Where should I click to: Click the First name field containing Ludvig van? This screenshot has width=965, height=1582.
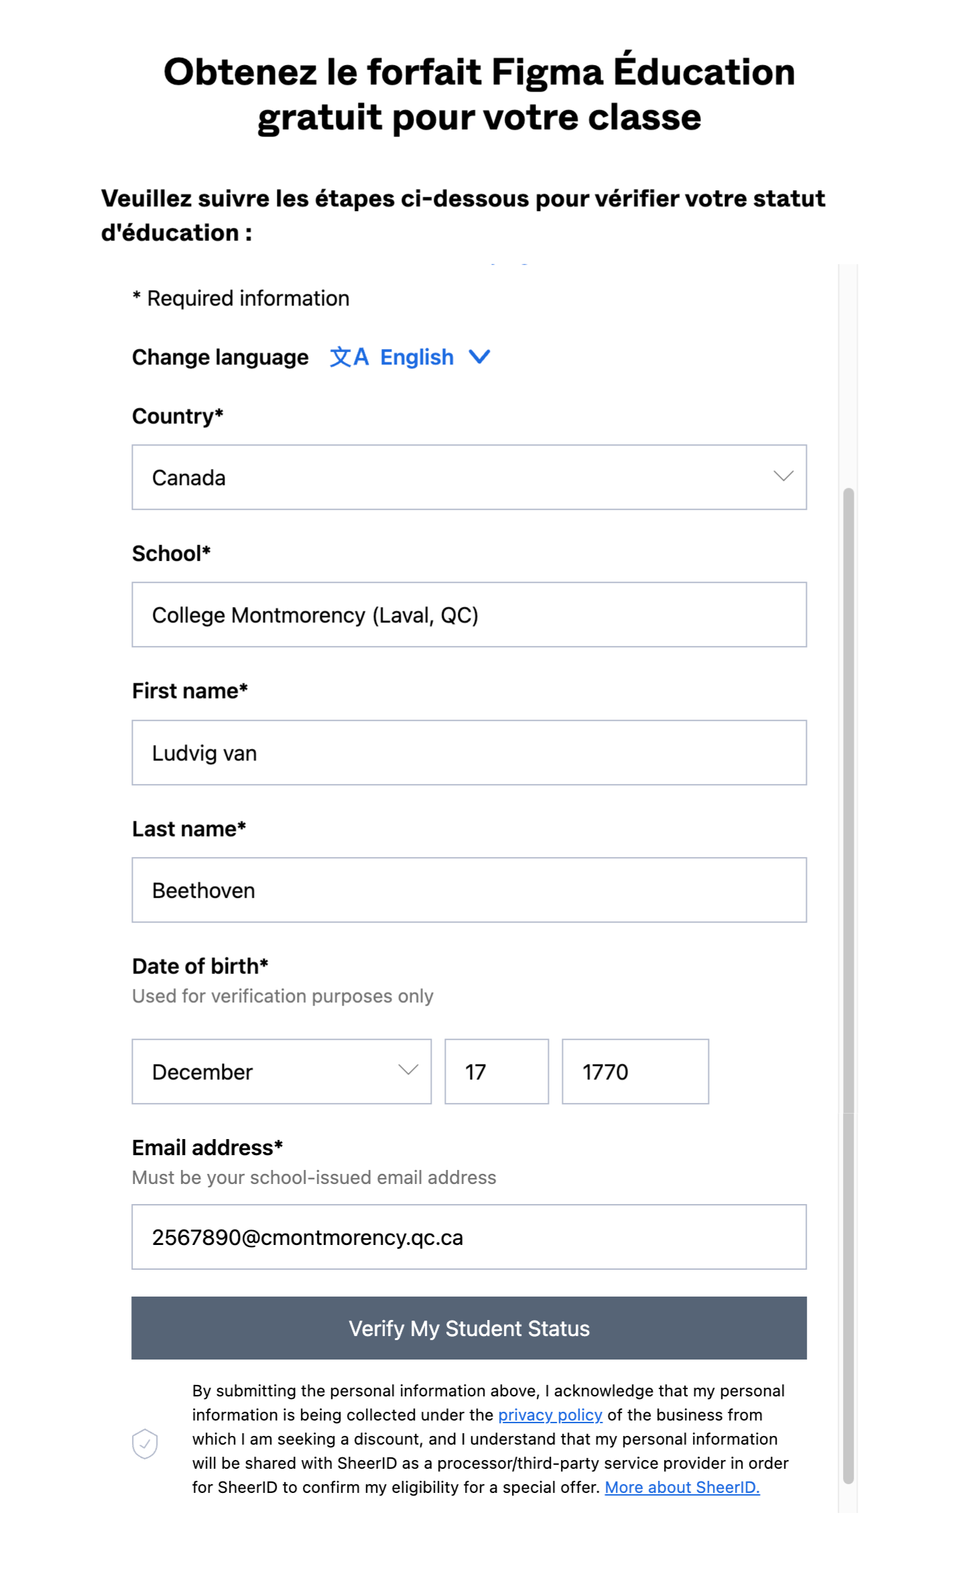coord(468,752)
